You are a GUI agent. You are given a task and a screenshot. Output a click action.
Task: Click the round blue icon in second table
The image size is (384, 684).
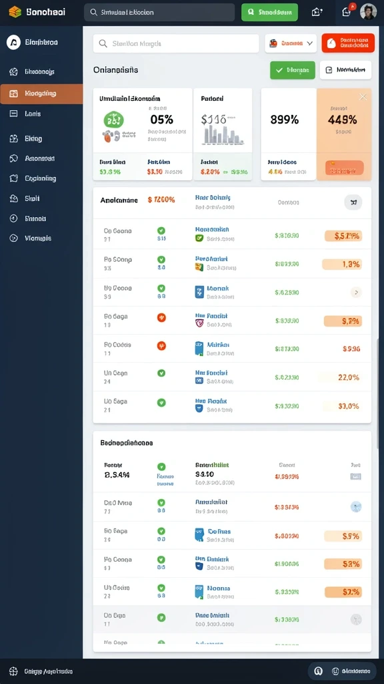[x=356, y=506]
